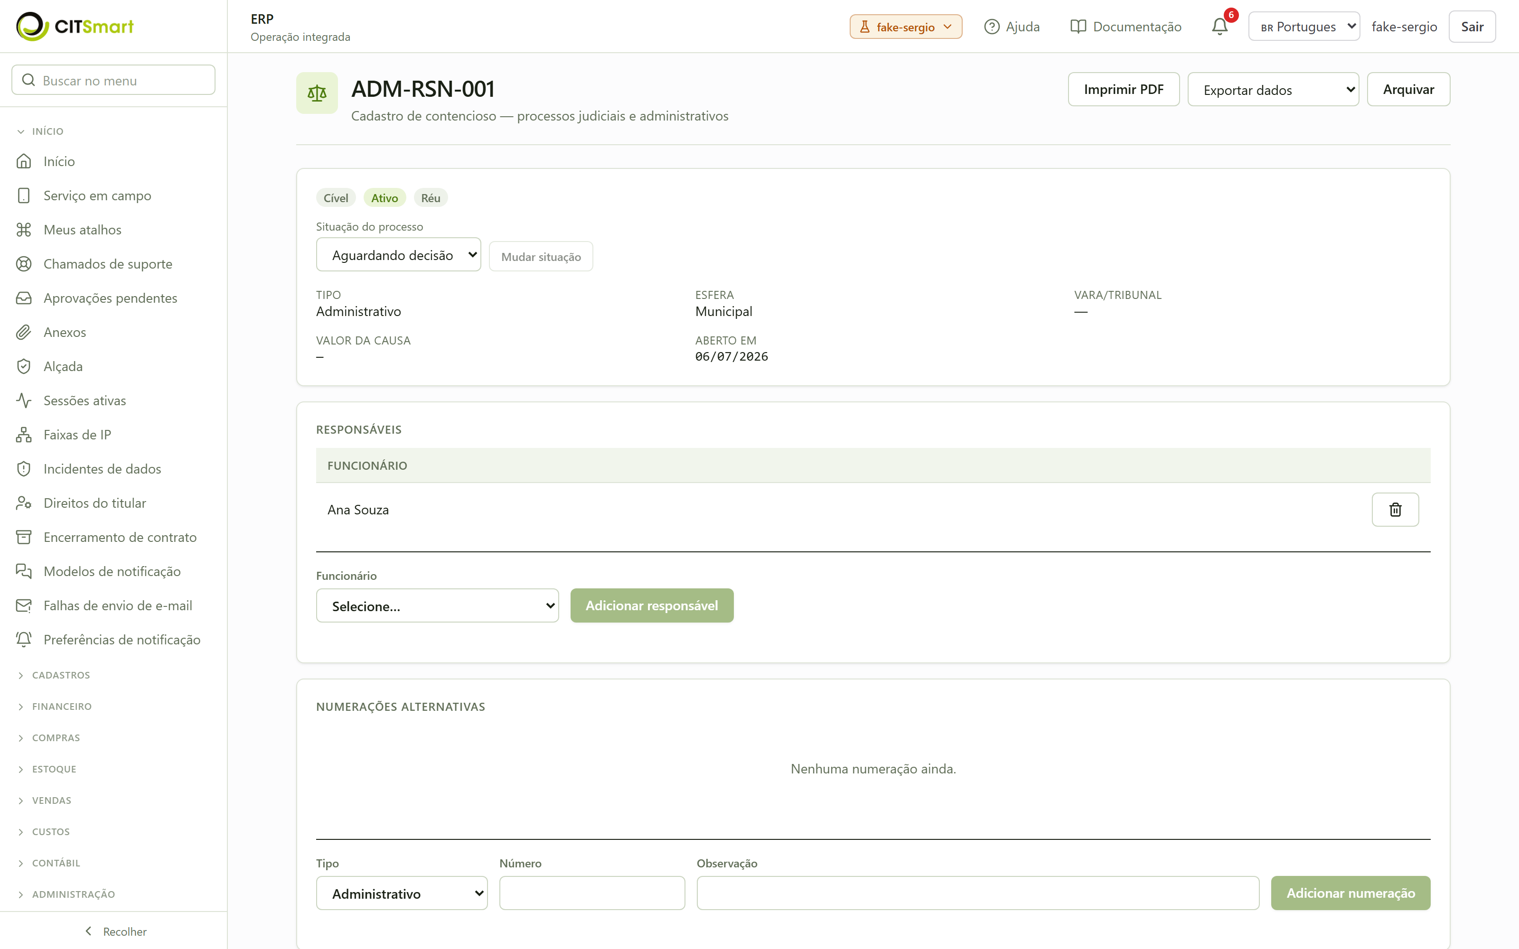
Task: Click Adicionar responsável button
Action: click(652, 605)
